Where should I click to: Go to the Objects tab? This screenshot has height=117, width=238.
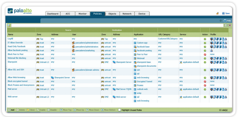click(x=112, y=14)
